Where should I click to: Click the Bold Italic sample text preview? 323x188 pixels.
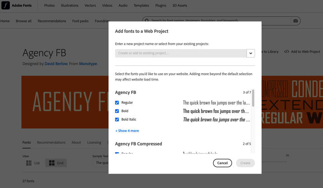point(216,119)
